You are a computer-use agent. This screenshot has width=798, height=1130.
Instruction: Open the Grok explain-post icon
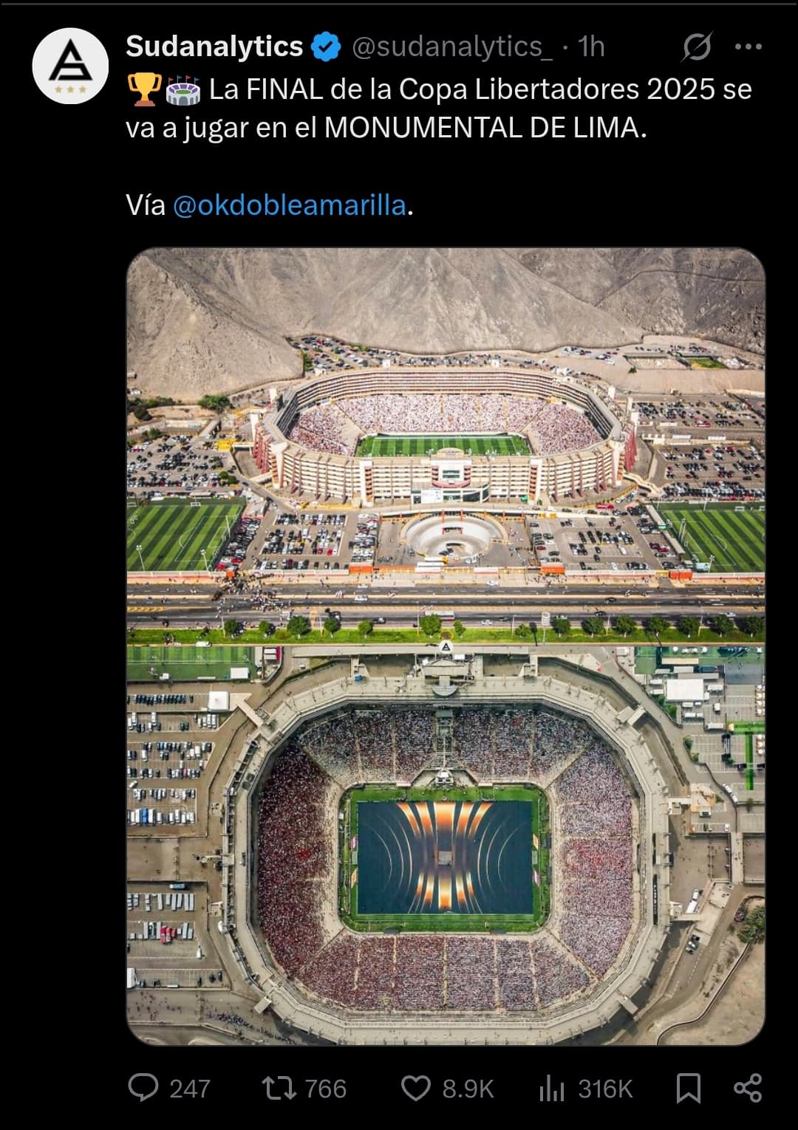(x=696, y=47)
